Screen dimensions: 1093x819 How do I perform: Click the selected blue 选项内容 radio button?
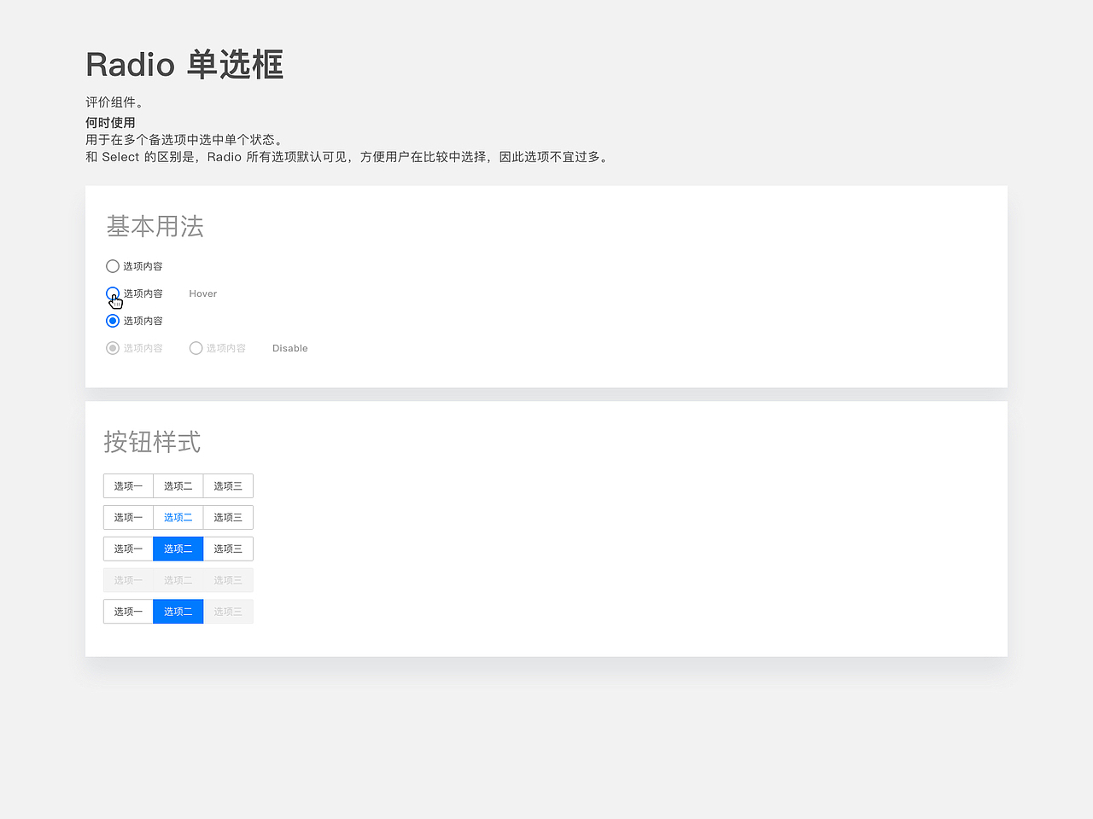(112, 320)
